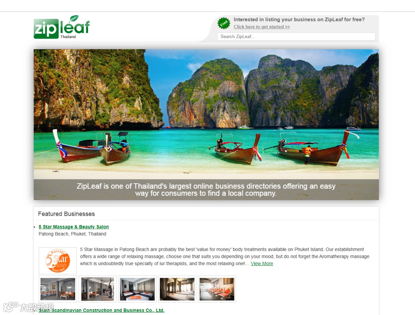
Task: Click the green Free badge icon
Action: point(224,23)
